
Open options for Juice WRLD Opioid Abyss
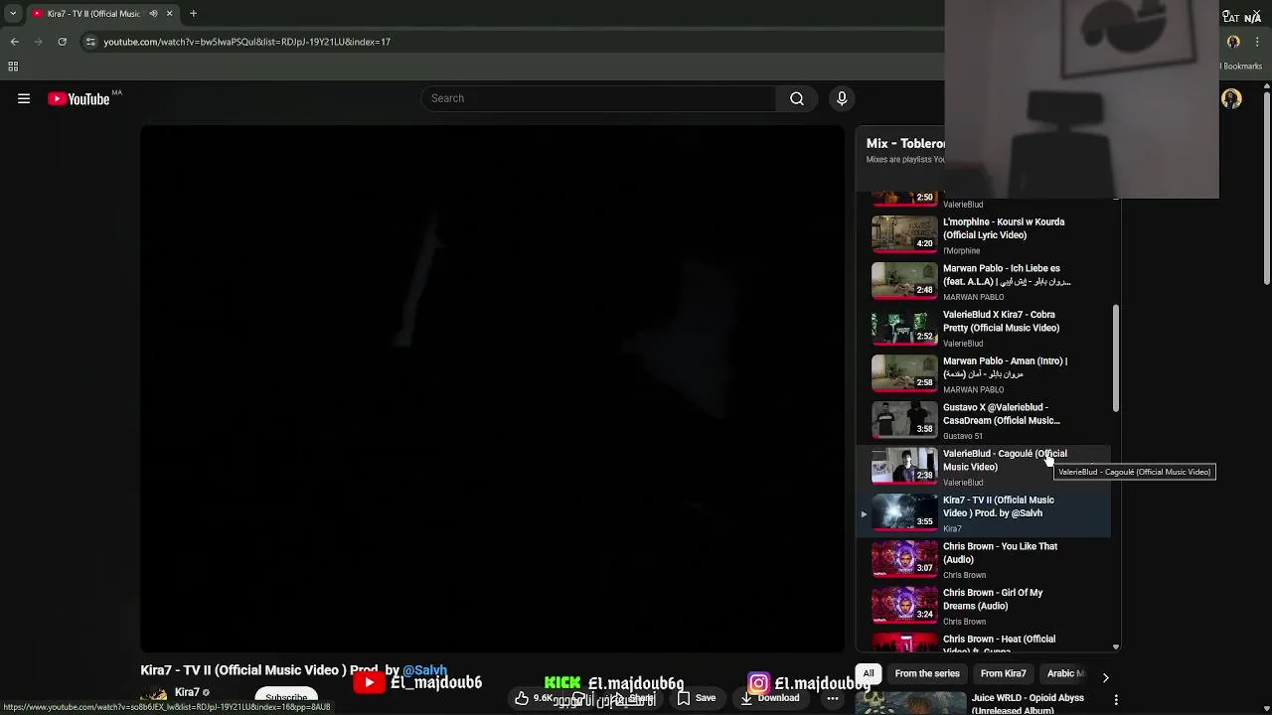pyautogui.click(x=1116, y=701)
